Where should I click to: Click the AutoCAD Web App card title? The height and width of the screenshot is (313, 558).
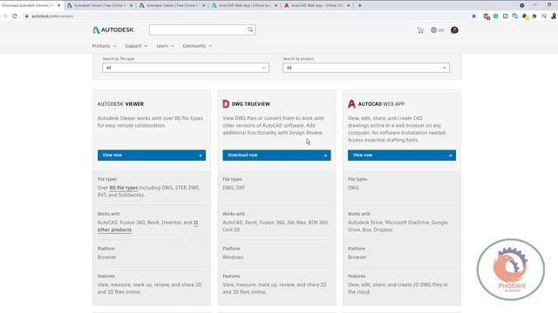pos(381,104)
